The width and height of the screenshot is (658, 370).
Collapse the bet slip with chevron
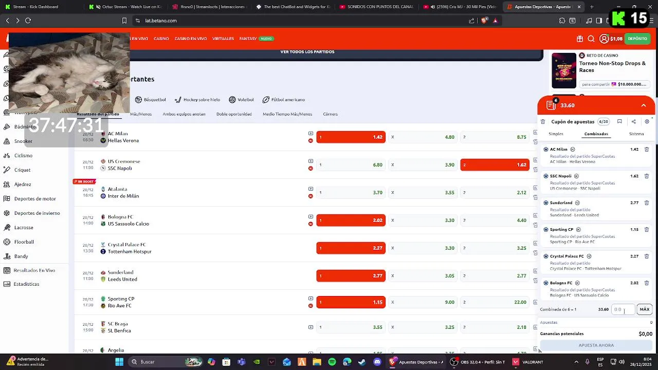[644, 105]
